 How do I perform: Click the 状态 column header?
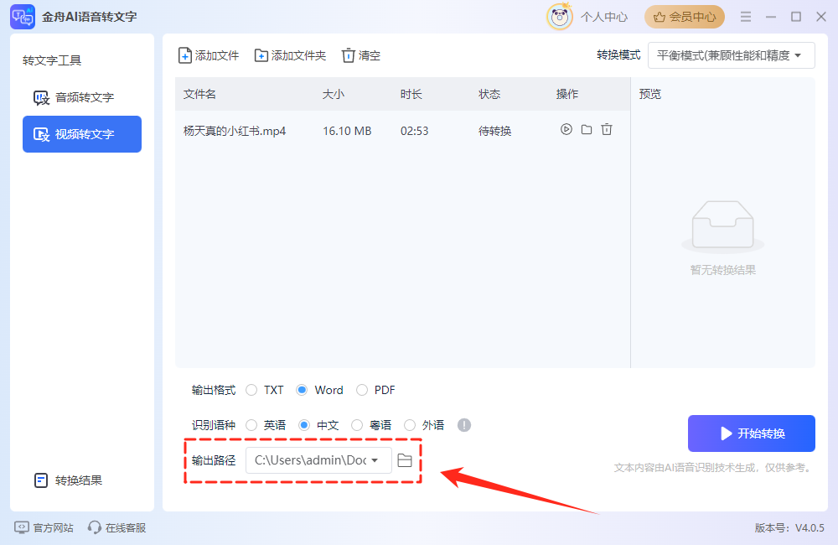coord(489,94)
